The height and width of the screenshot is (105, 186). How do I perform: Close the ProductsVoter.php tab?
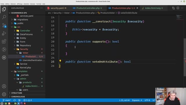click(137, 8)
